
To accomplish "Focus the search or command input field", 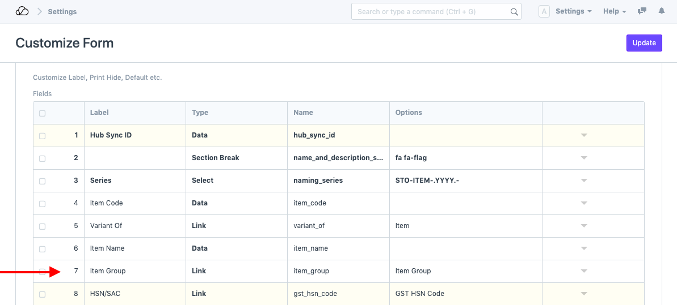I will pos(431,12).
